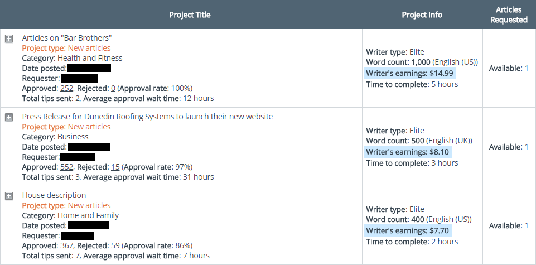
Task: Open approved count 252 link
Action: click(67, 89)
